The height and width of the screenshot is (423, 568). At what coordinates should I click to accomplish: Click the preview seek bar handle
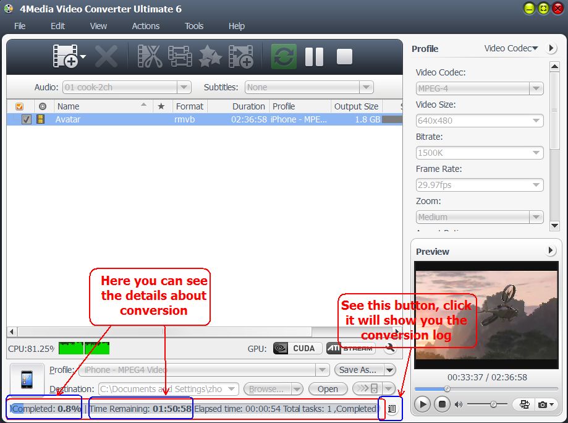click(x=447, y=389)
